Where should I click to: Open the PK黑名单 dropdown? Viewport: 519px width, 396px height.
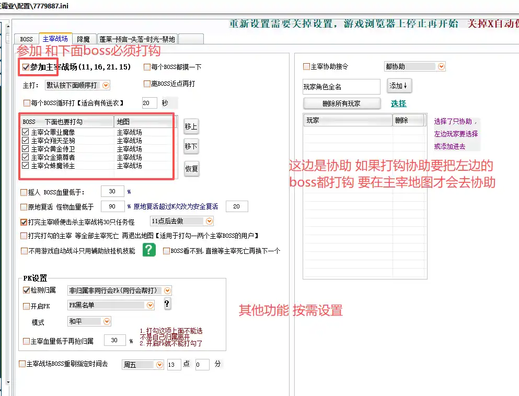151,305
